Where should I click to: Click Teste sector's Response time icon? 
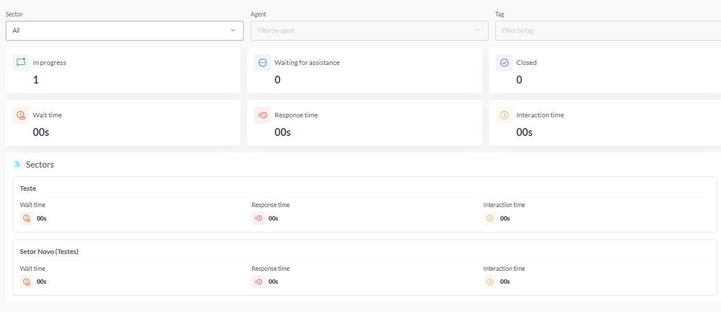[x=258, y=218]
